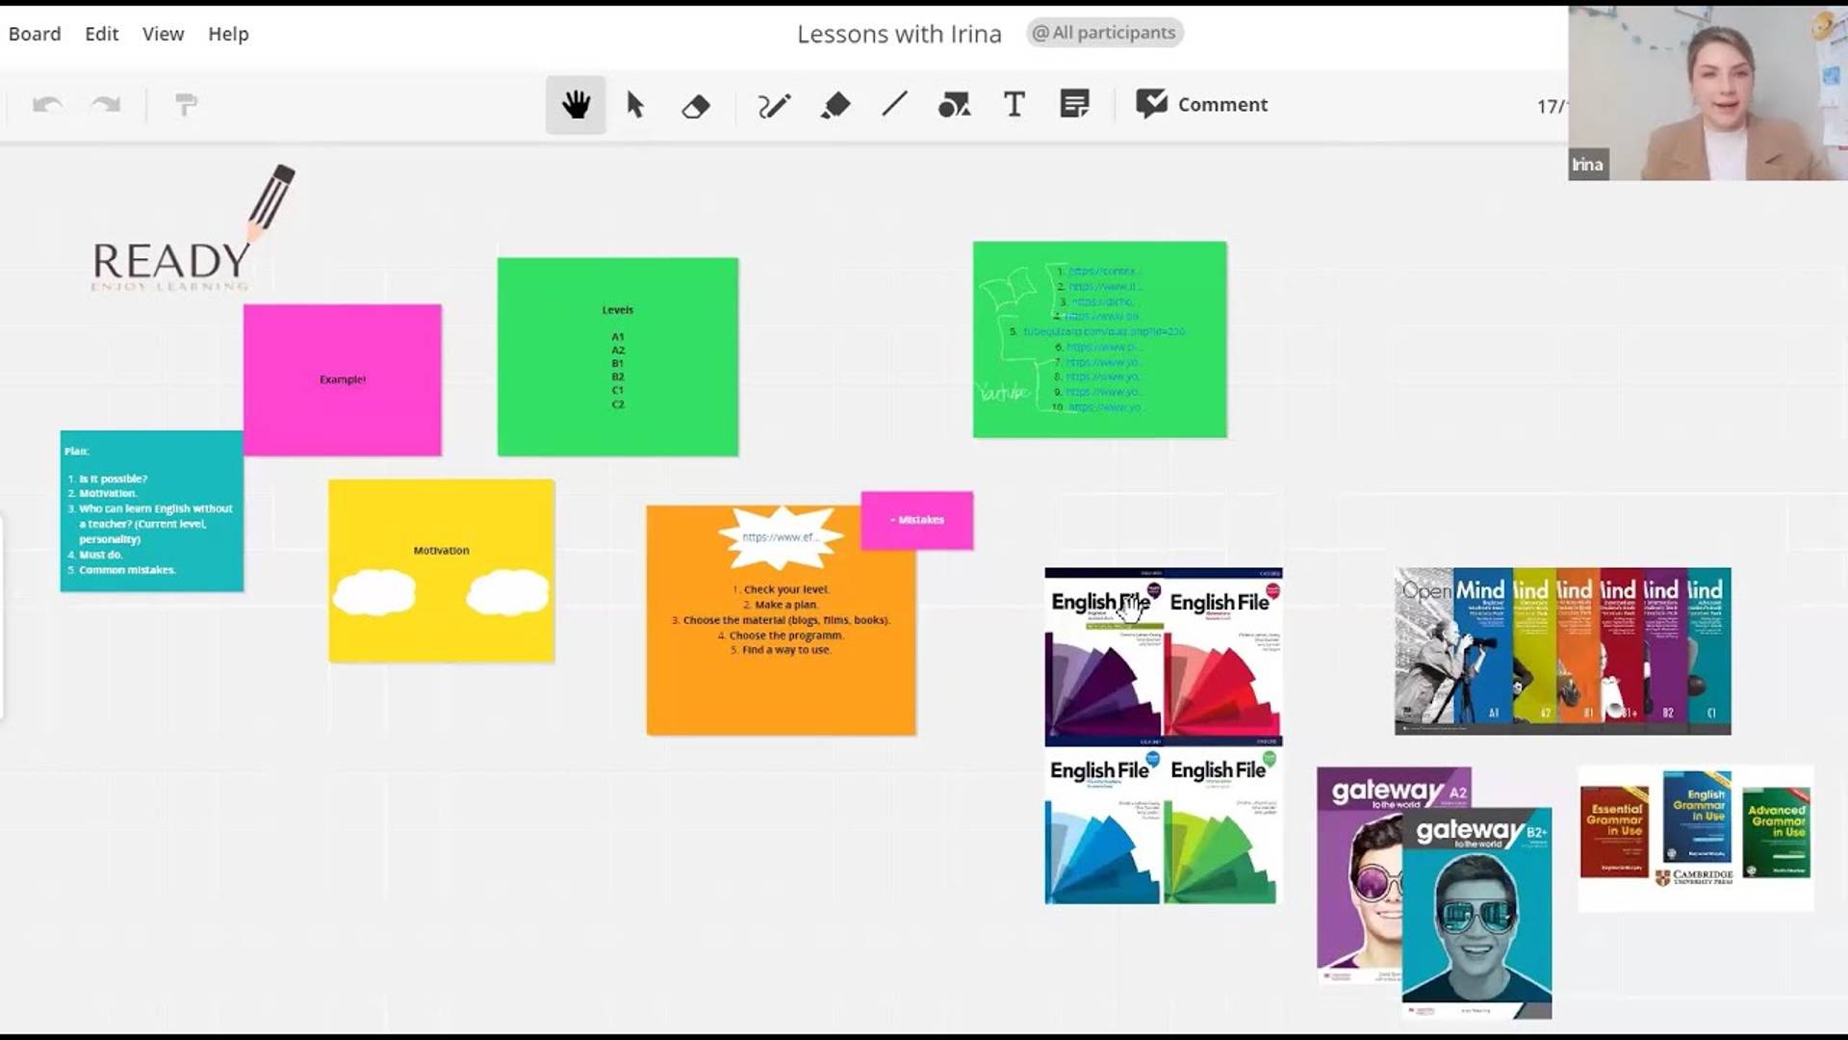Viewport: 1848px width, 1040px height.
Task: Select the Text tool
Action: [x=1014, y=104]
